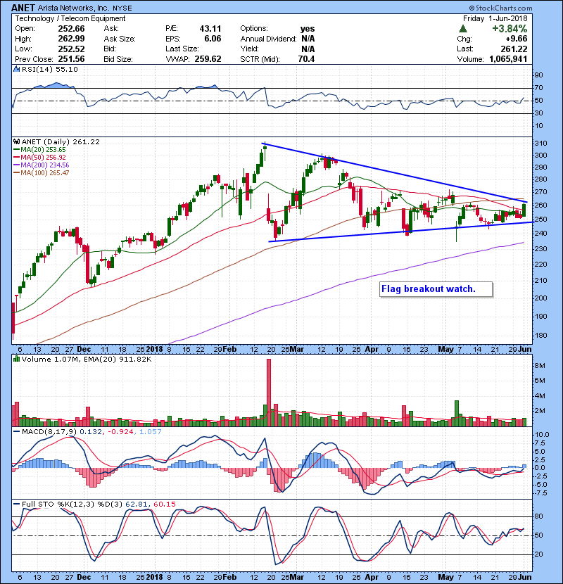Click the MACD value 0.132
This screenshot has height=584, width=563.
(91, 432)
